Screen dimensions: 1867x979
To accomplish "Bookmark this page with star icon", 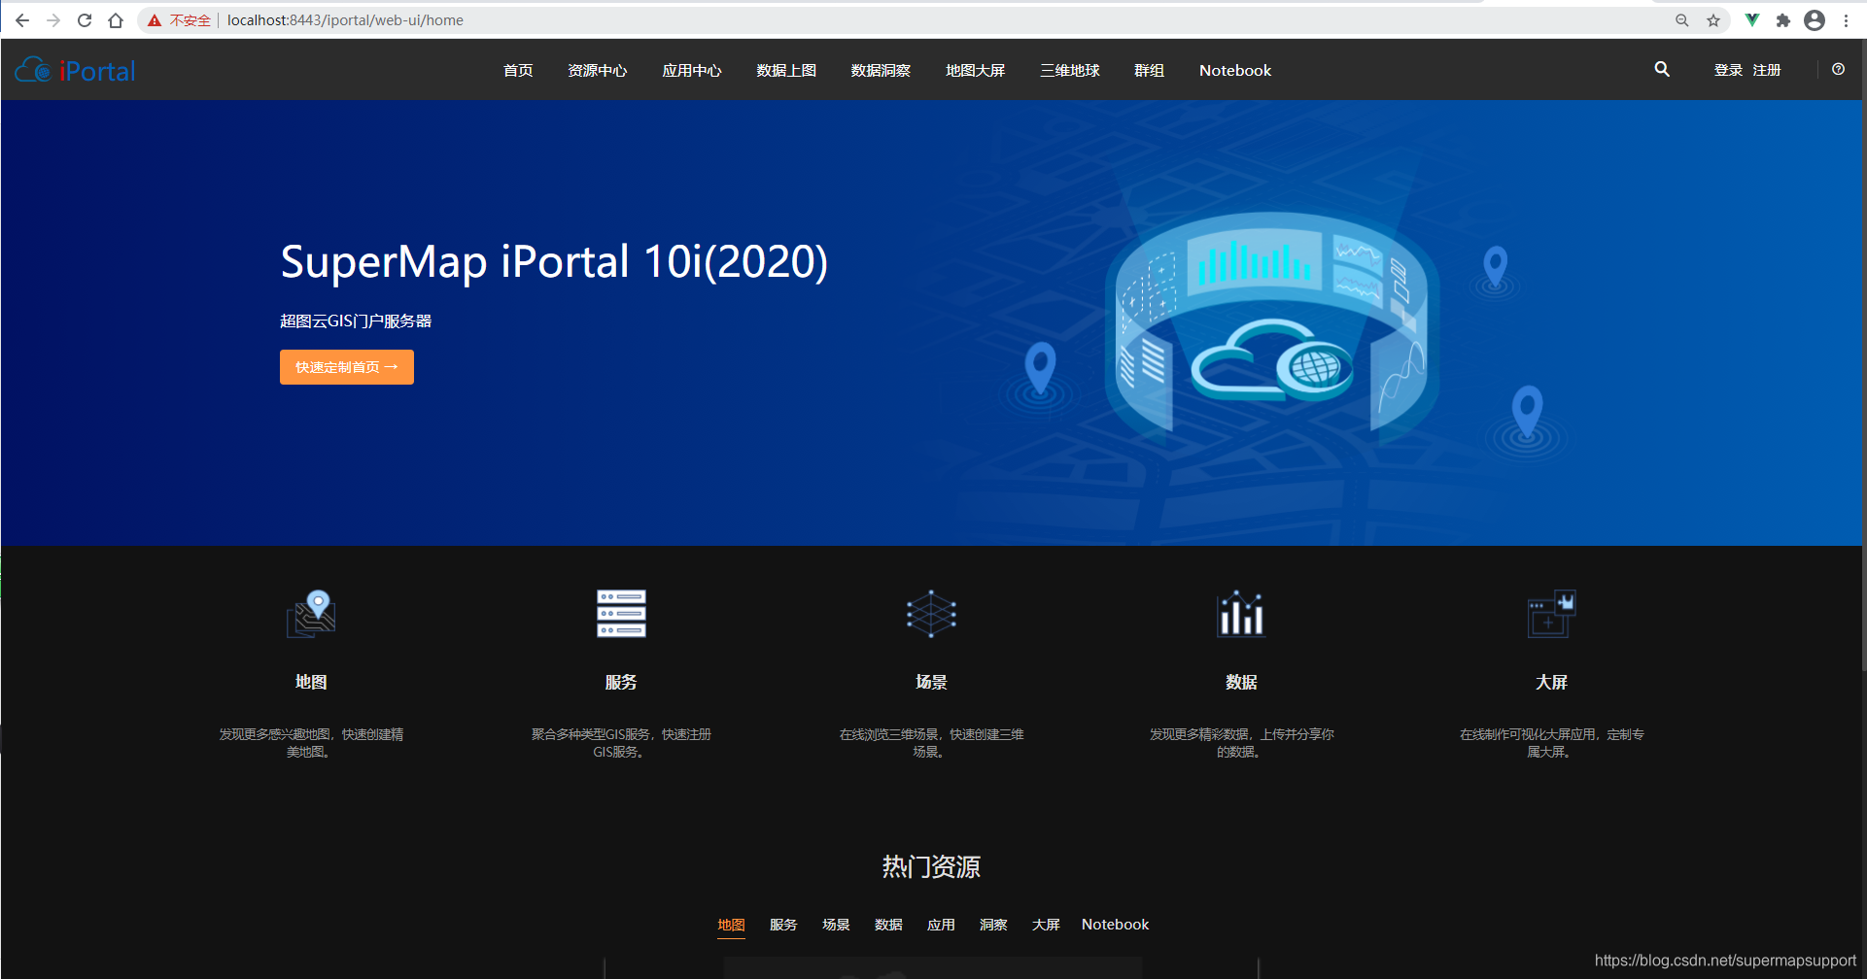I will click(x=1713, y=20).
